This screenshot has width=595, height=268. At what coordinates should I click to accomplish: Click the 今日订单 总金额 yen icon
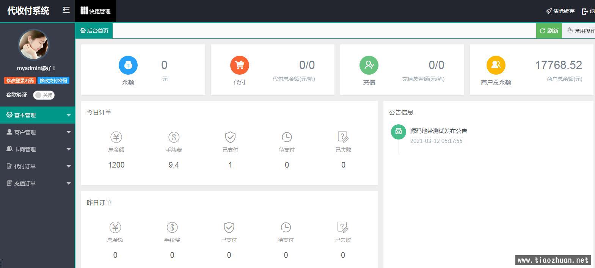116,137
